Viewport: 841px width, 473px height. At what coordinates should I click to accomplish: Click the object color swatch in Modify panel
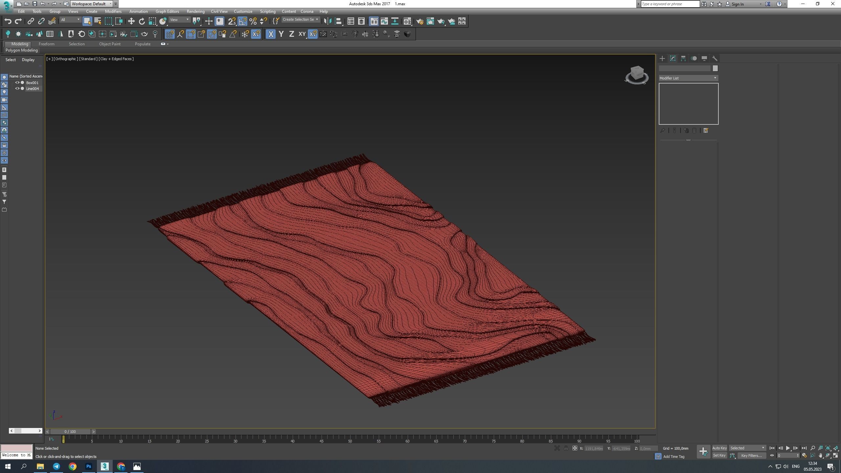[715, 68]
